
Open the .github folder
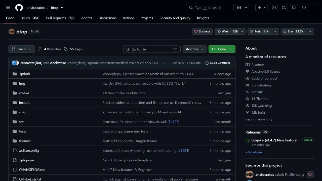pyautogui.click(x=24, y=74)
